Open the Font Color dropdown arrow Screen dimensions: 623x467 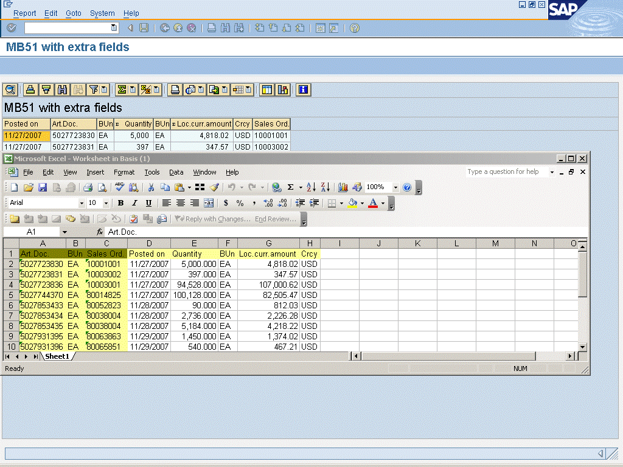coord(383,203)
